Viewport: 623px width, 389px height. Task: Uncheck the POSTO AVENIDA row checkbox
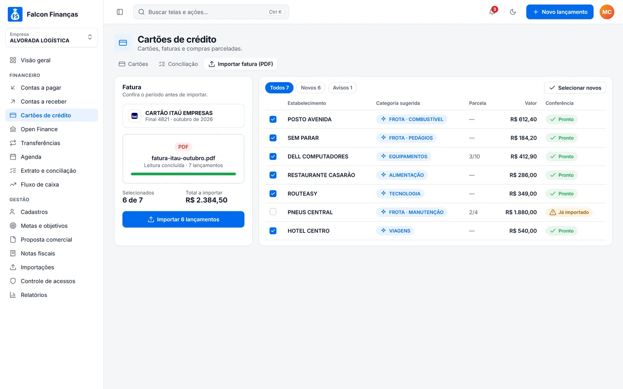(x=273, y=119)
